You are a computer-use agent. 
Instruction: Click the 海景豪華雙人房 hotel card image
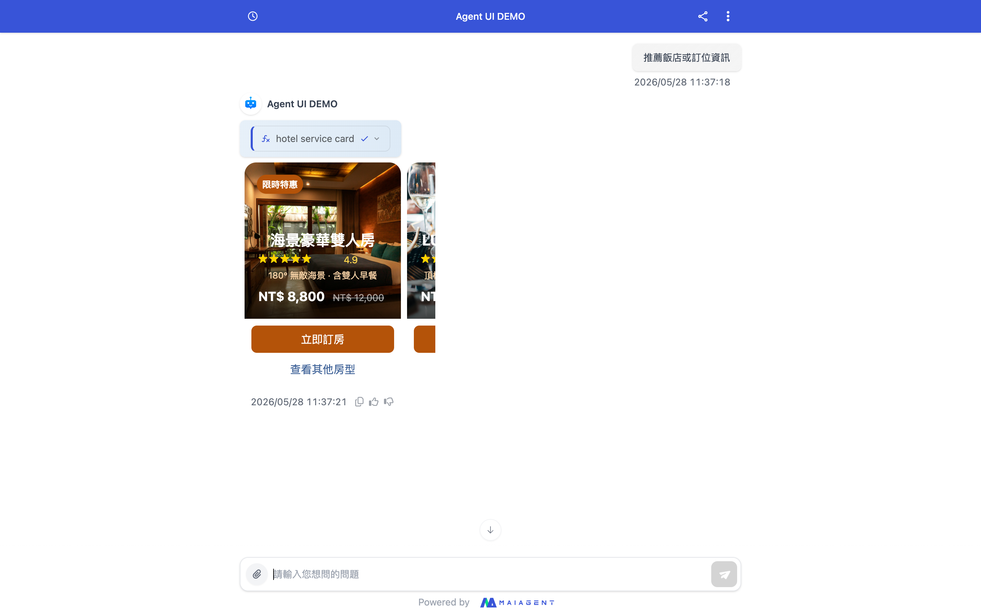point(323,240)
